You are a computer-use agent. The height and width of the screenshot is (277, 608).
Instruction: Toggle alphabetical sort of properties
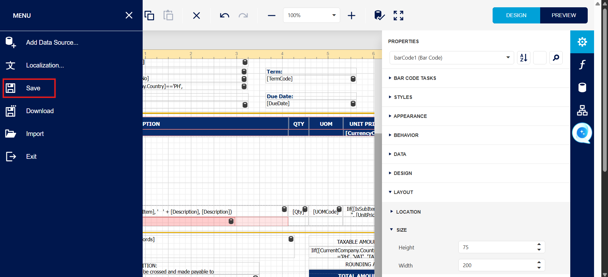point(524,58)
